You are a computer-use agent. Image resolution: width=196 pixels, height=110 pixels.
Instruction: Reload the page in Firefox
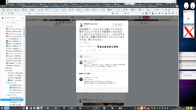click(9, 13)
